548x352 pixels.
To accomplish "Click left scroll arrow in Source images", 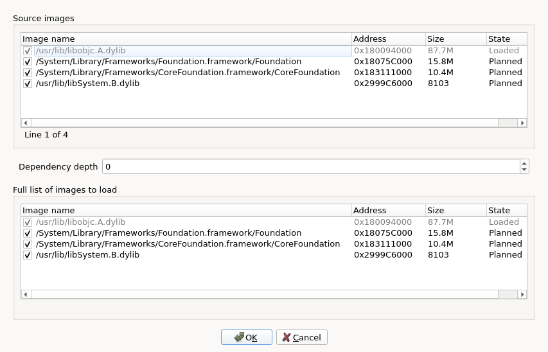I will pos(26,123).
